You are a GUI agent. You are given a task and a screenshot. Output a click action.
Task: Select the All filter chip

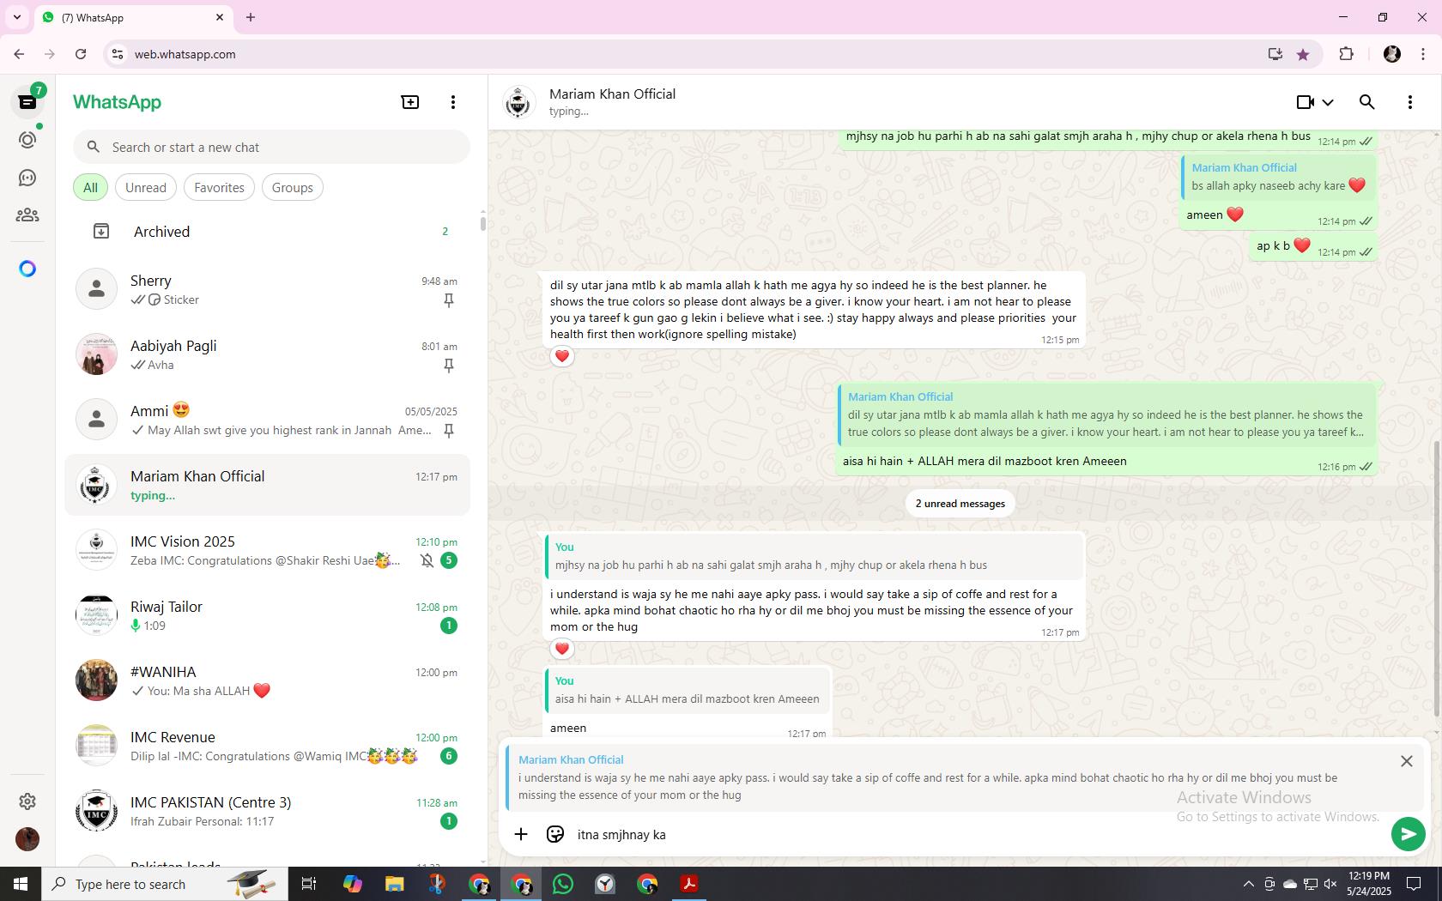point(90,187)
